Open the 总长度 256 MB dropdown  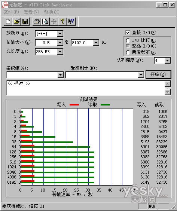pyautogui.click(x=60, y=52)
